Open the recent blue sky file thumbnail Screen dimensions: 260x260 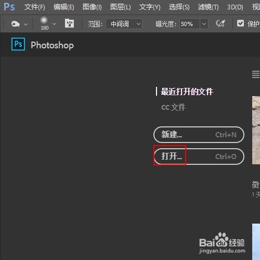click(x=256, y=242)
